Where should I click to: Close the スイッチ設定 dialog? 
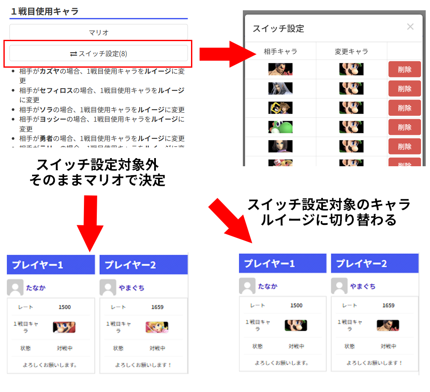pos(410,27)
